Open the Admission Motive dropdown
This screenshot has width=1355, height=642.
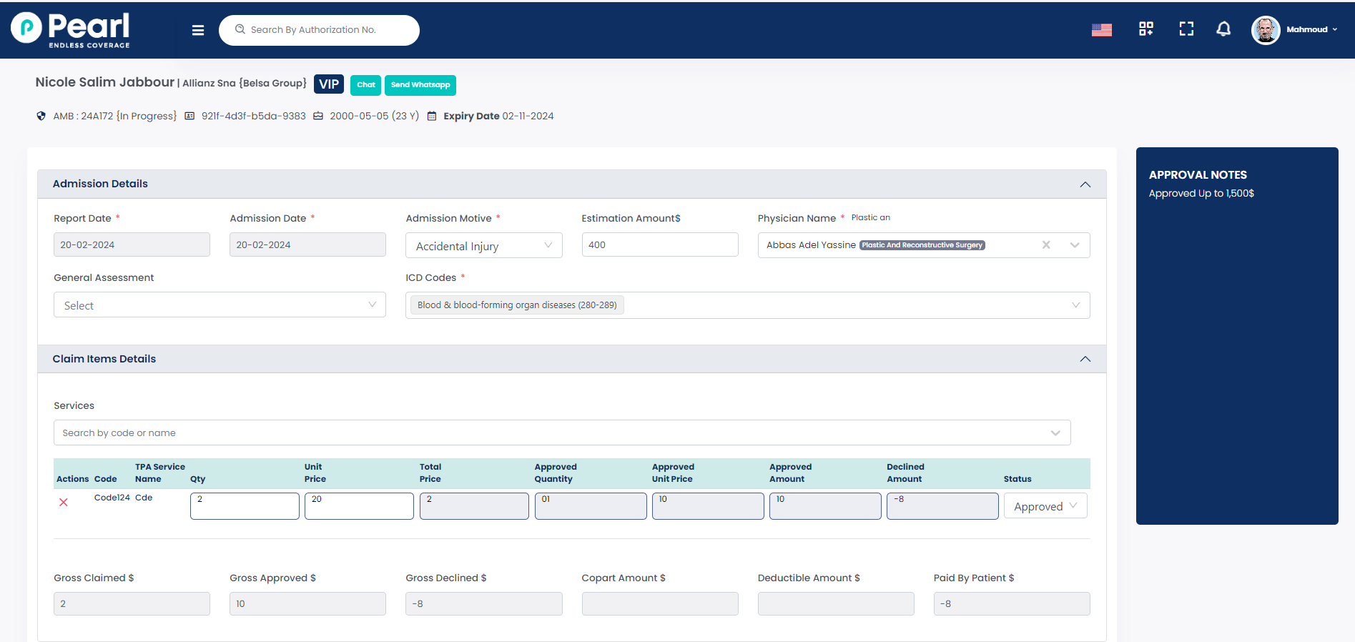(483, 246)
